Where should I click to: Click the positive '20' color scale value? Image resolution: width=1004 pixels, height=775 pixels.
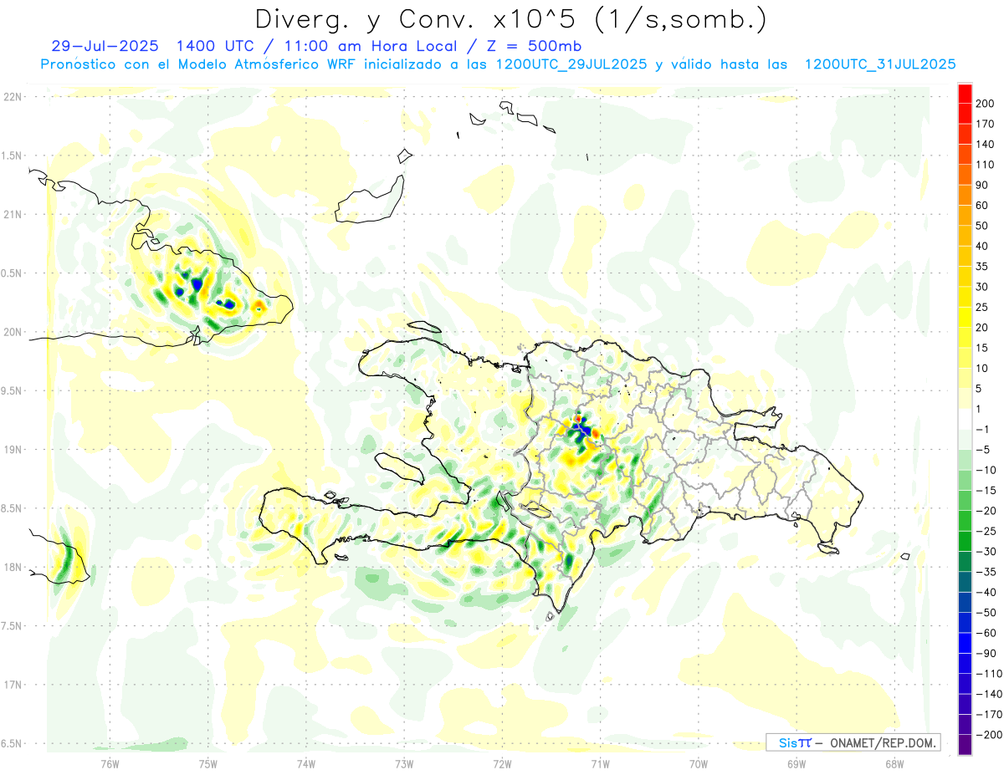(x=982, y=328)
